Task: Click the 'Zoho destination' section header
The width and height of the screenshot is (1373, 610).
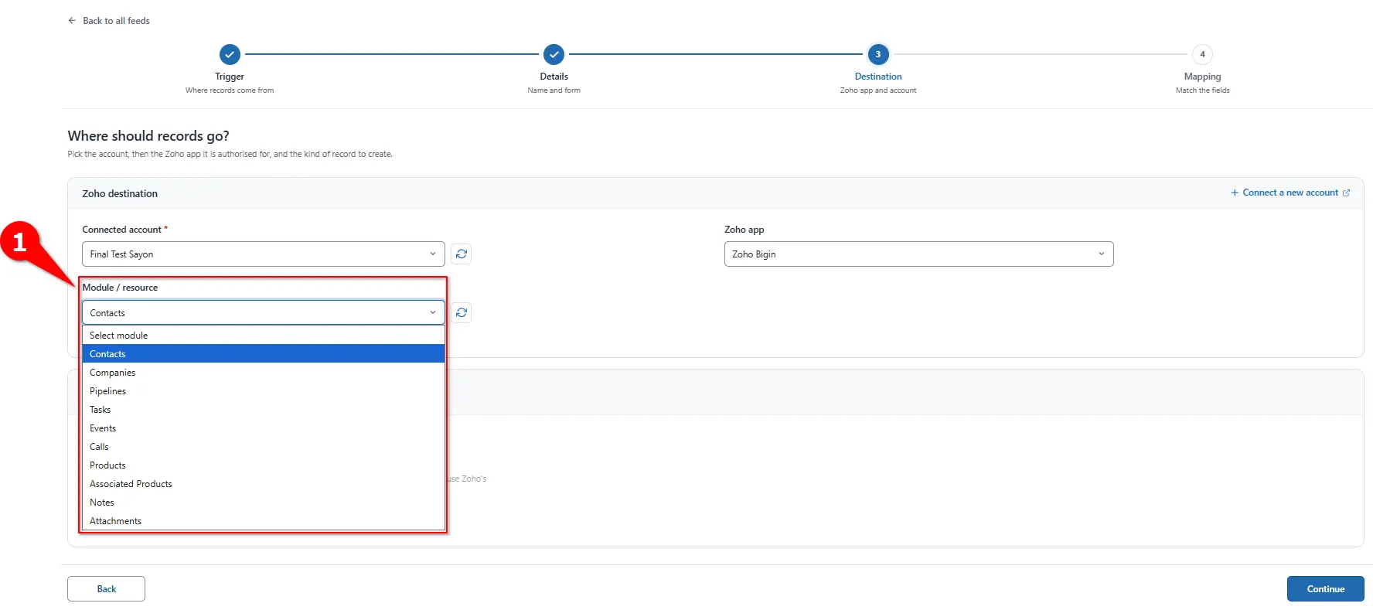Action: (120, 194)
